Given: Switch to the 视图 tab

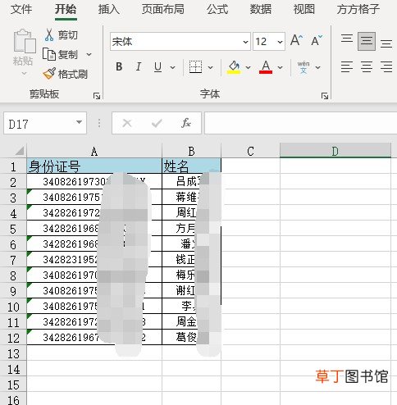Looking at the screenshot, I should pyautogui.click(x=303, y=9).
